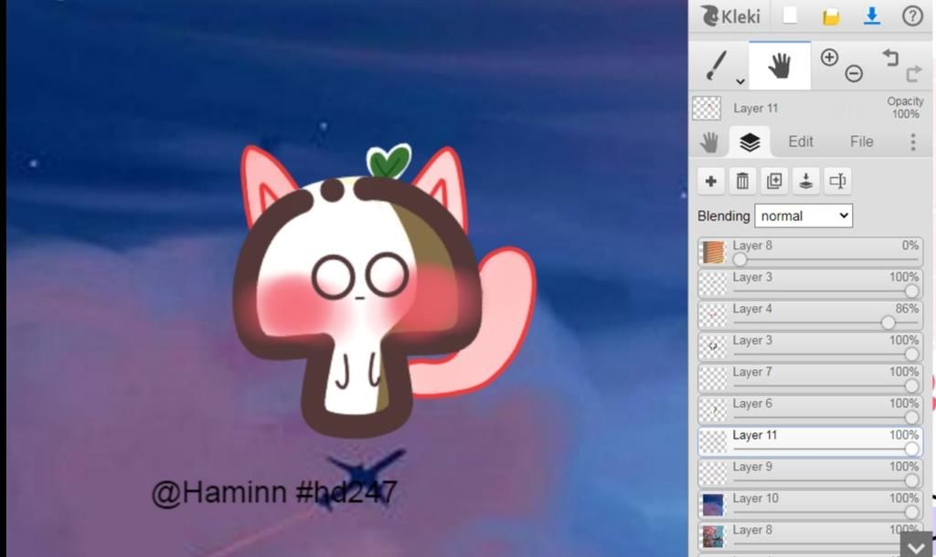Redo the last undone action
Image resolution: width=936 pixels, height=557 pixels.
(x=913, y=74)
